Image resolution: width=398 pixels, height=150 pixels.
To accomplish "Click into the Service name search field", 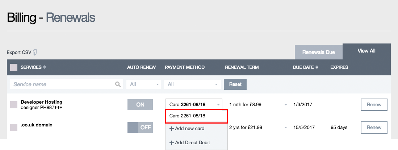I will click(62, 84).
